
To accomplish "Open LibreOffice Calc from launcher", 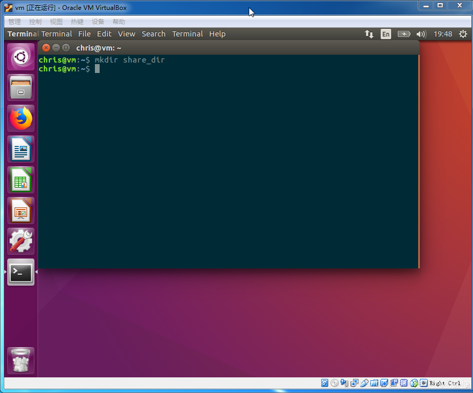I will point(21,180).
